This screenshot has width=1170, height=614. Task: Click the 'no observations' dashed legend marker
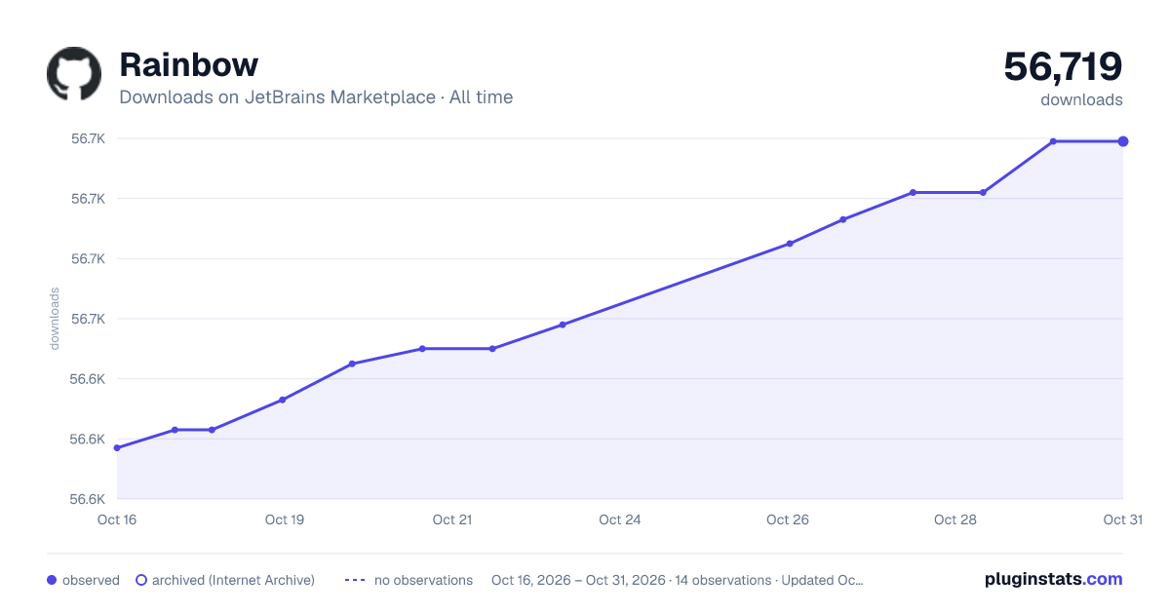coord(355,580)
